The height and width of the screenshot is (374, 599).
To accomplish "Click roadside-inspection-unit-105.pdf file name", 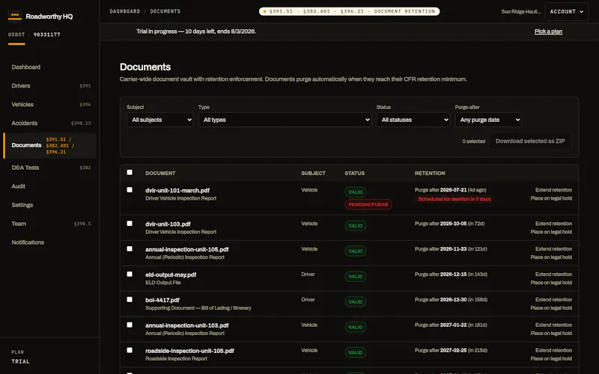I will (189, 351).
